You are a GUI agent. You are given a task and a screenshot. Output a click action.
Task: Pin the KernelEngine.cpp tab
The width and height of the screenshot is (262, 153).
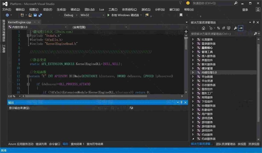[x=35, y=22]
